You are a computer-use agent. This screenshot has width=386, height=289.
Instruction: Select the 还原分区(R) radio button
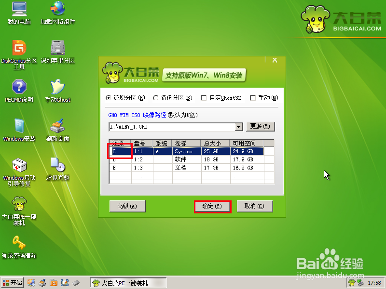click(x=108, y=98)
